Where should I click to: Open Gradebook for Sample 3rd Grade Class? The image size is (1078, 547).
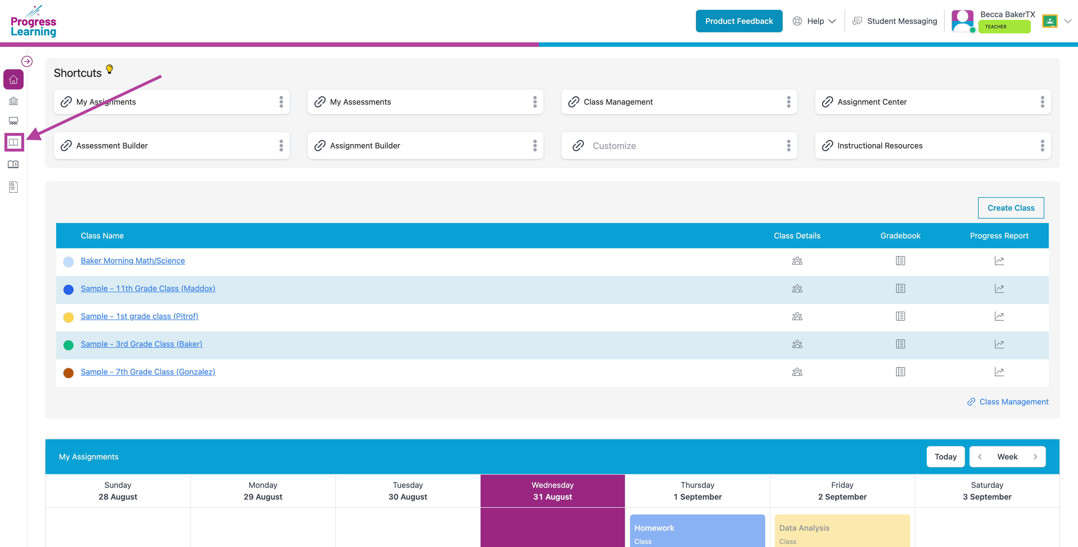click(901, 344)
